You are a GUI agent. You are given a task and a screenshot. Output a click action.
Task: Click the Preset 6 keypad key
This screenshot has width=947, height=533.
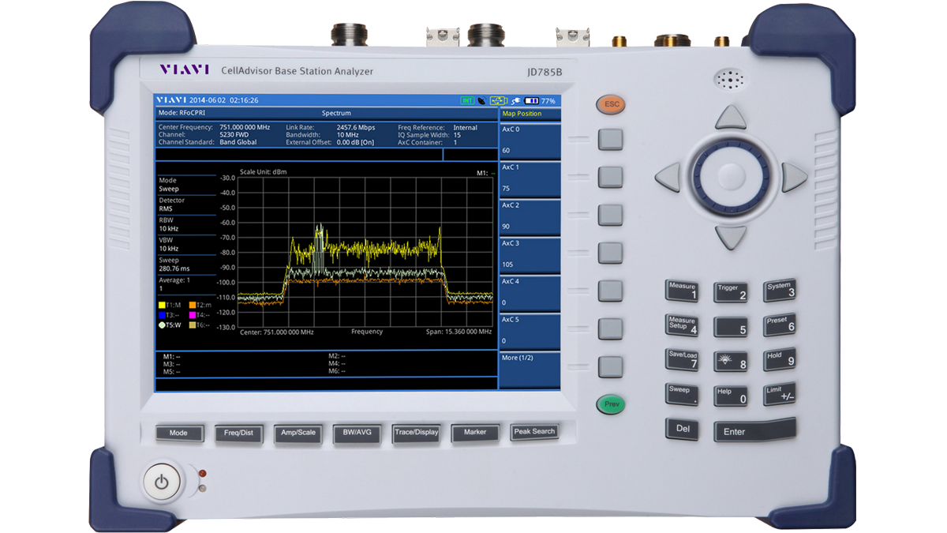point(780,325)
